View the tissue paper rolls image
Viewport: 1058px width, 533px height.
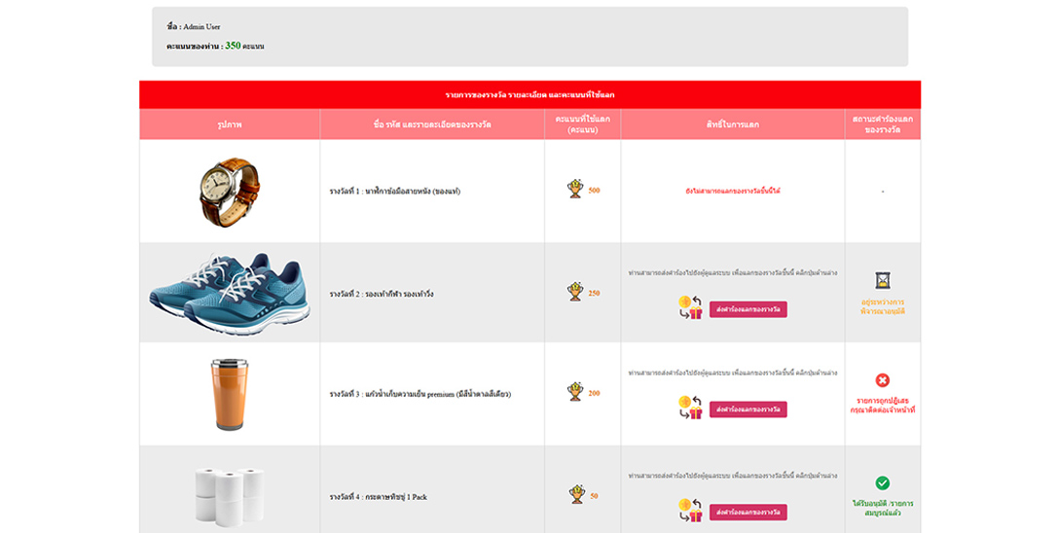click(x=230, y=493)
